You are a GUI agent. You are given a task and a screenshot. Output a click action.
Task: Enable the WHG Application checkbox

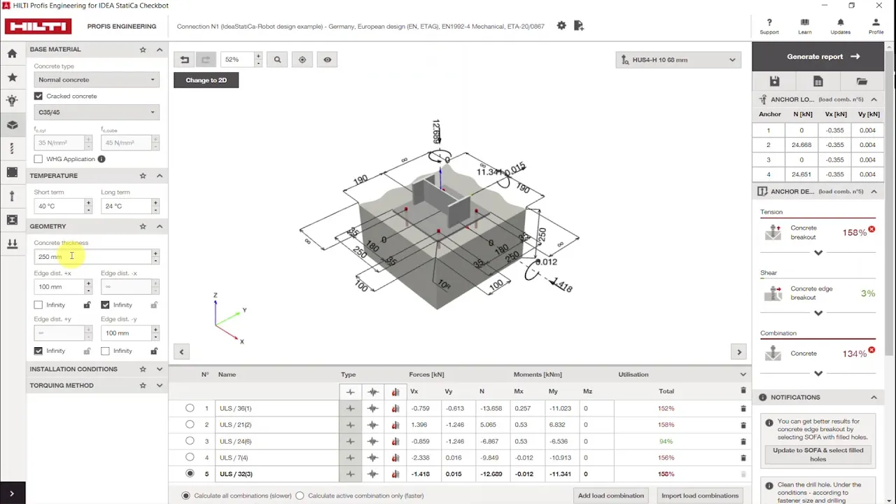[38, 159]
